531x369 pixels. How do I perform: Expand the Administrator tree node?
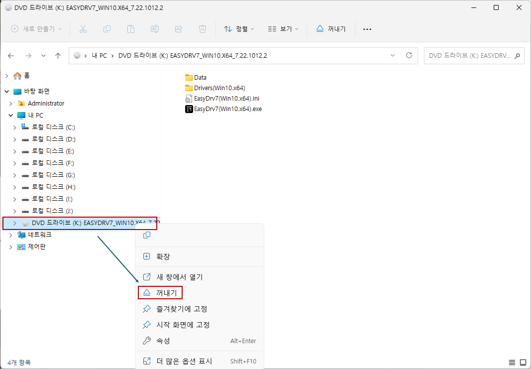point(11,104)
